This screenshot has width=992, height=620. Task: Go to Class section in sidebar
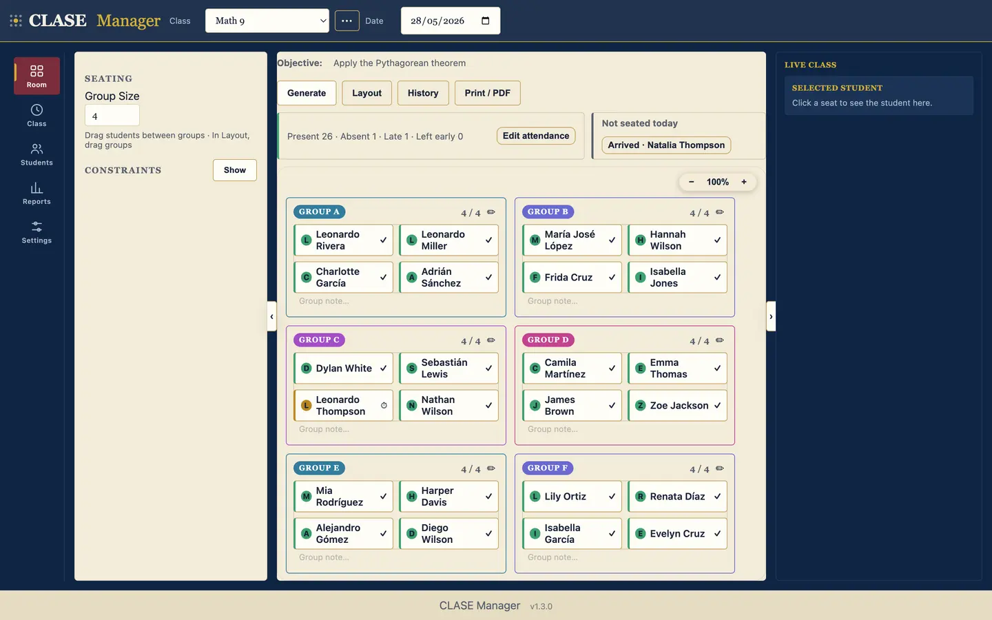37,115
